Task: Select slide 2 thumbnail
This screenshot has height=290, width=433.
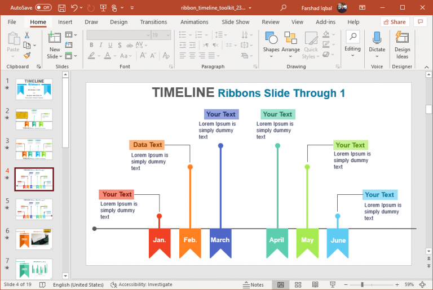Action: coord(34,119)
